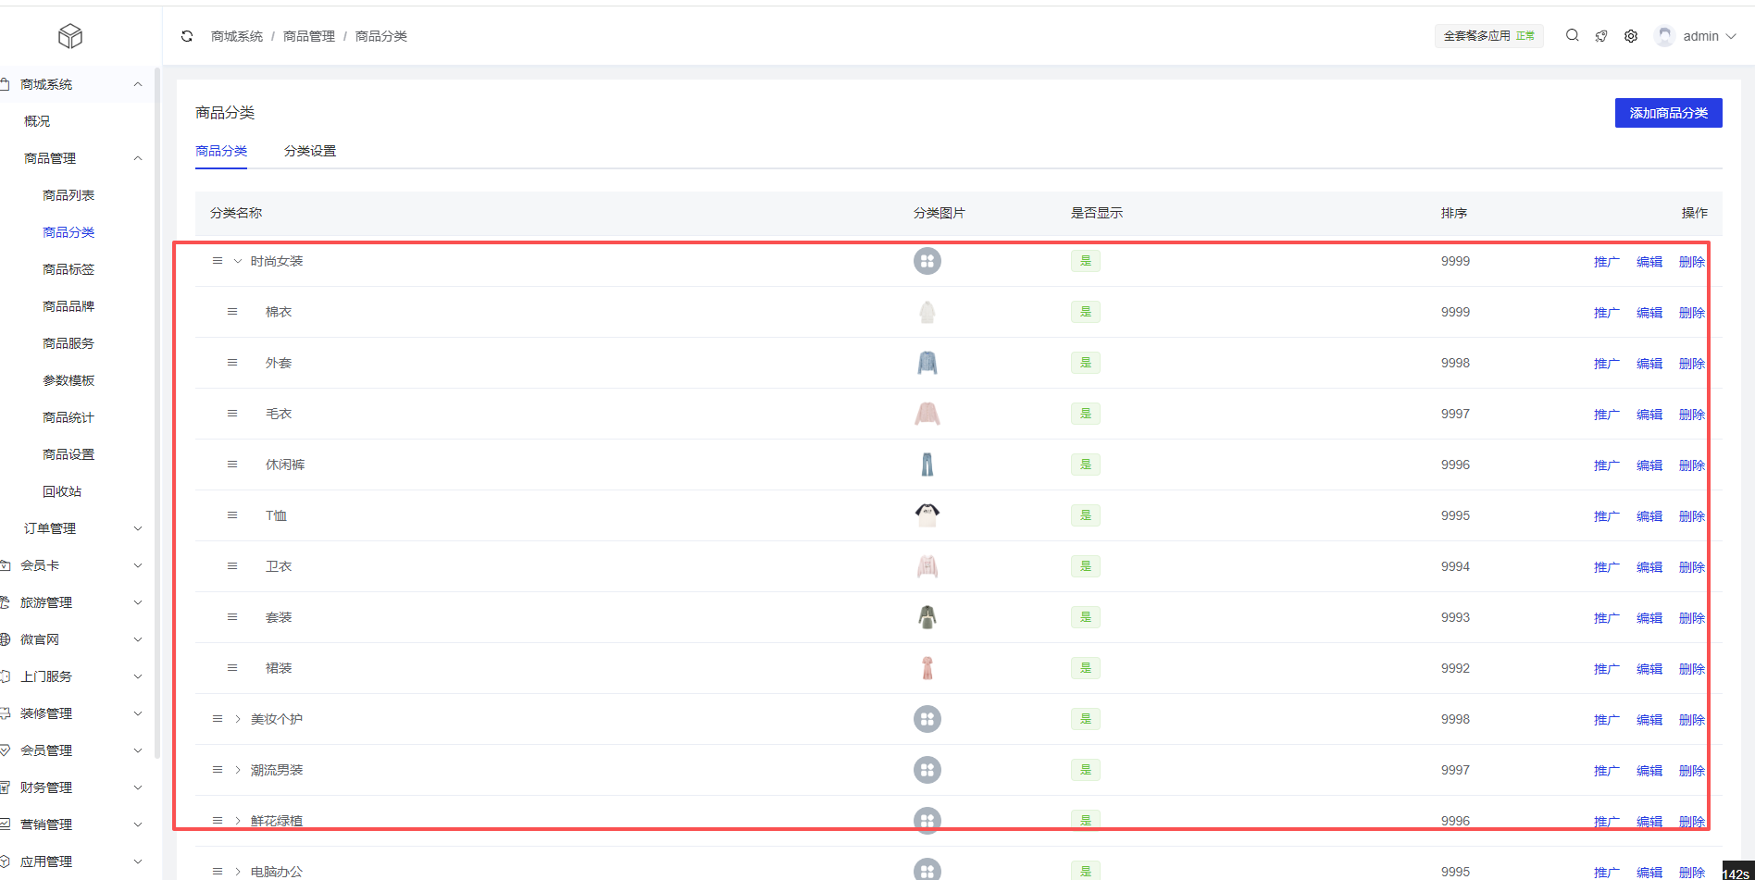Open the admin user dropdown

point(1697,36)
